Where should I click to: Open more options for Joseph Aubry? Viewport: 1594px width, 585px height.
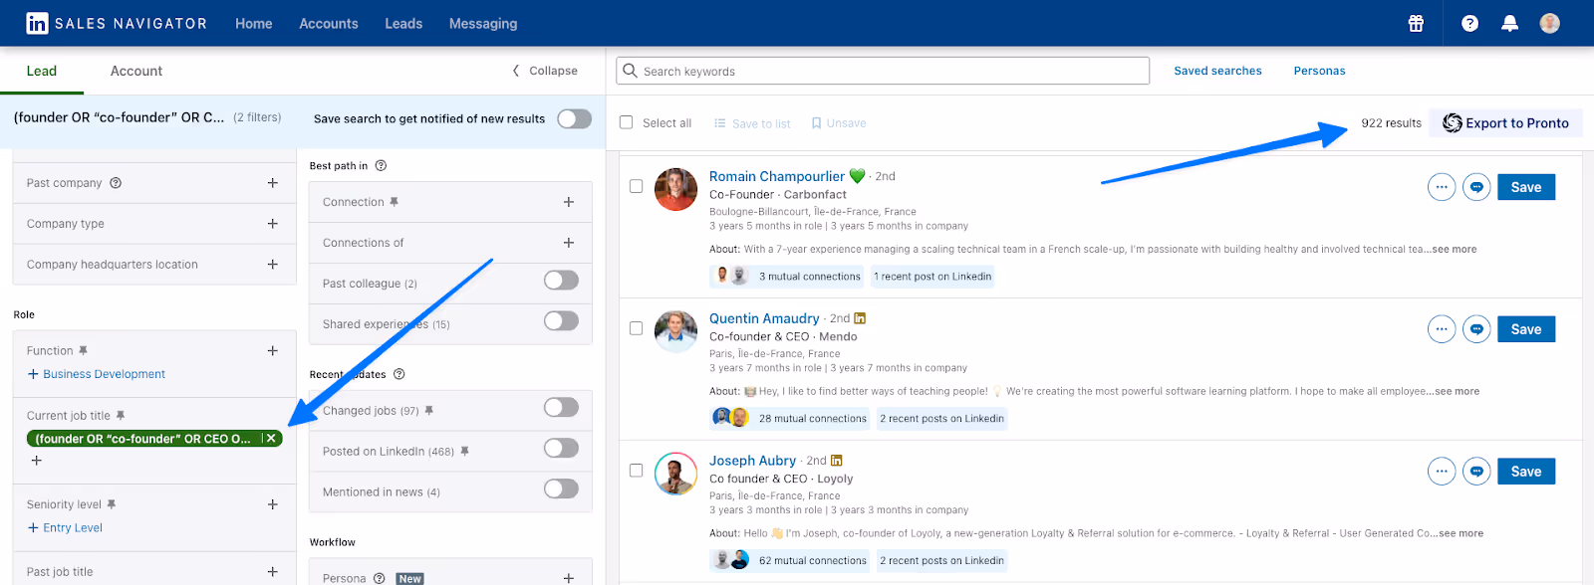[x=1442, y=472]
